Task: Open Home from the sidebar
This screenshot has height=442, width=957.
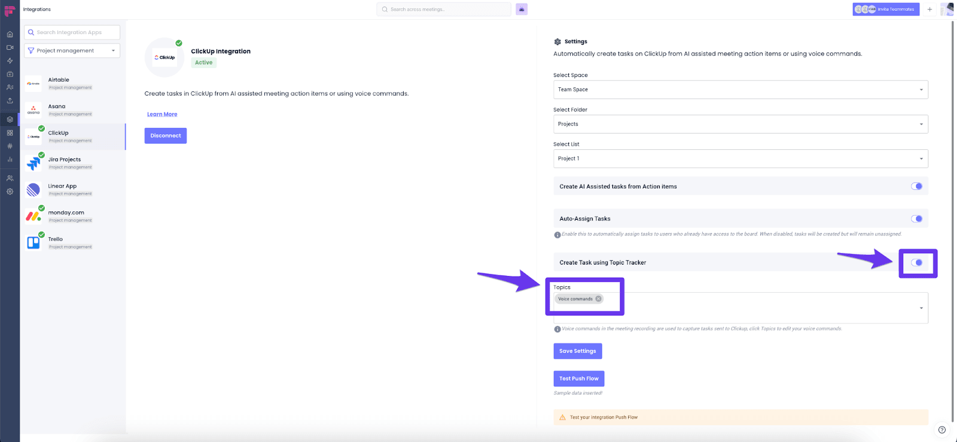Action: pyautogui.click(x=10, y=34)
